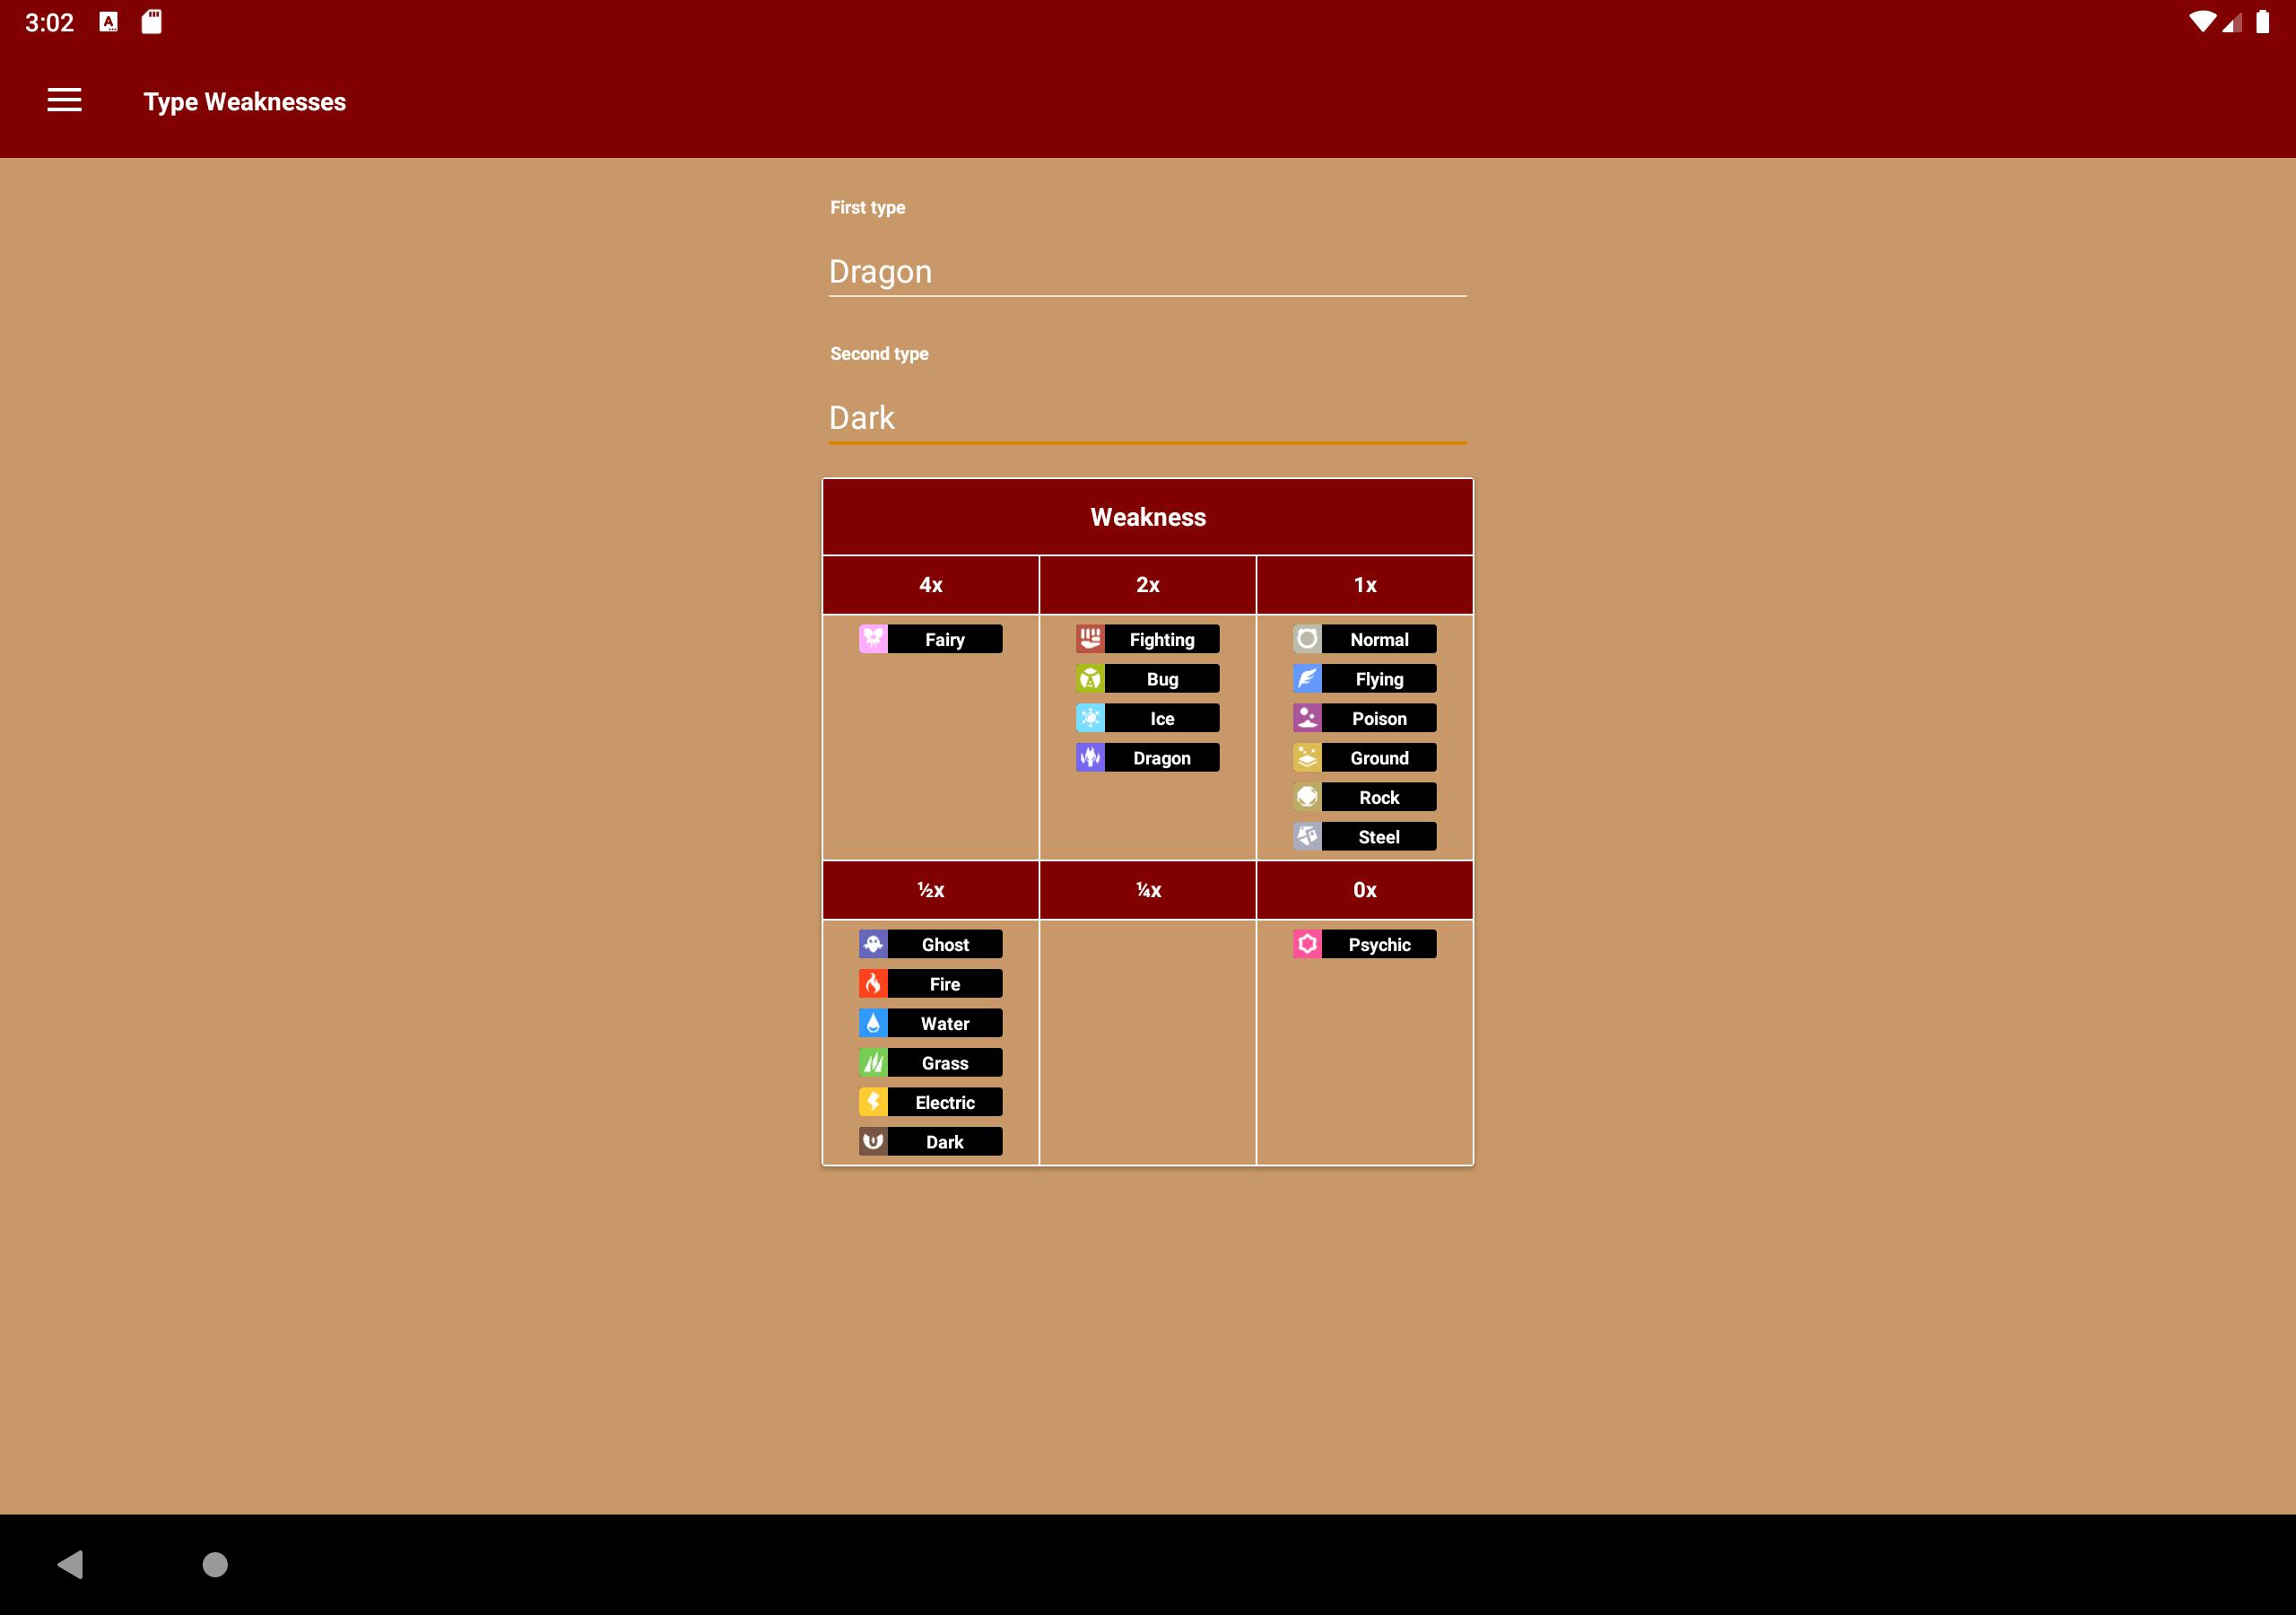Select the Fighting label under 2x
This screenshot has width=2296, height=1615.
[1162, 640]
